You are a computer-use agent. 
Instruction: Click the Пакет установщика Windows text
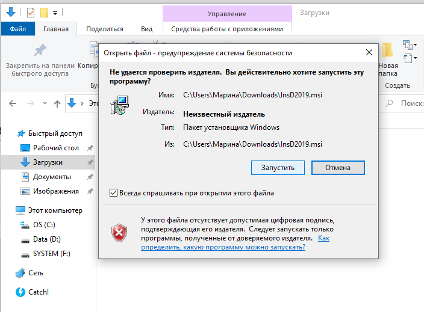231,127
